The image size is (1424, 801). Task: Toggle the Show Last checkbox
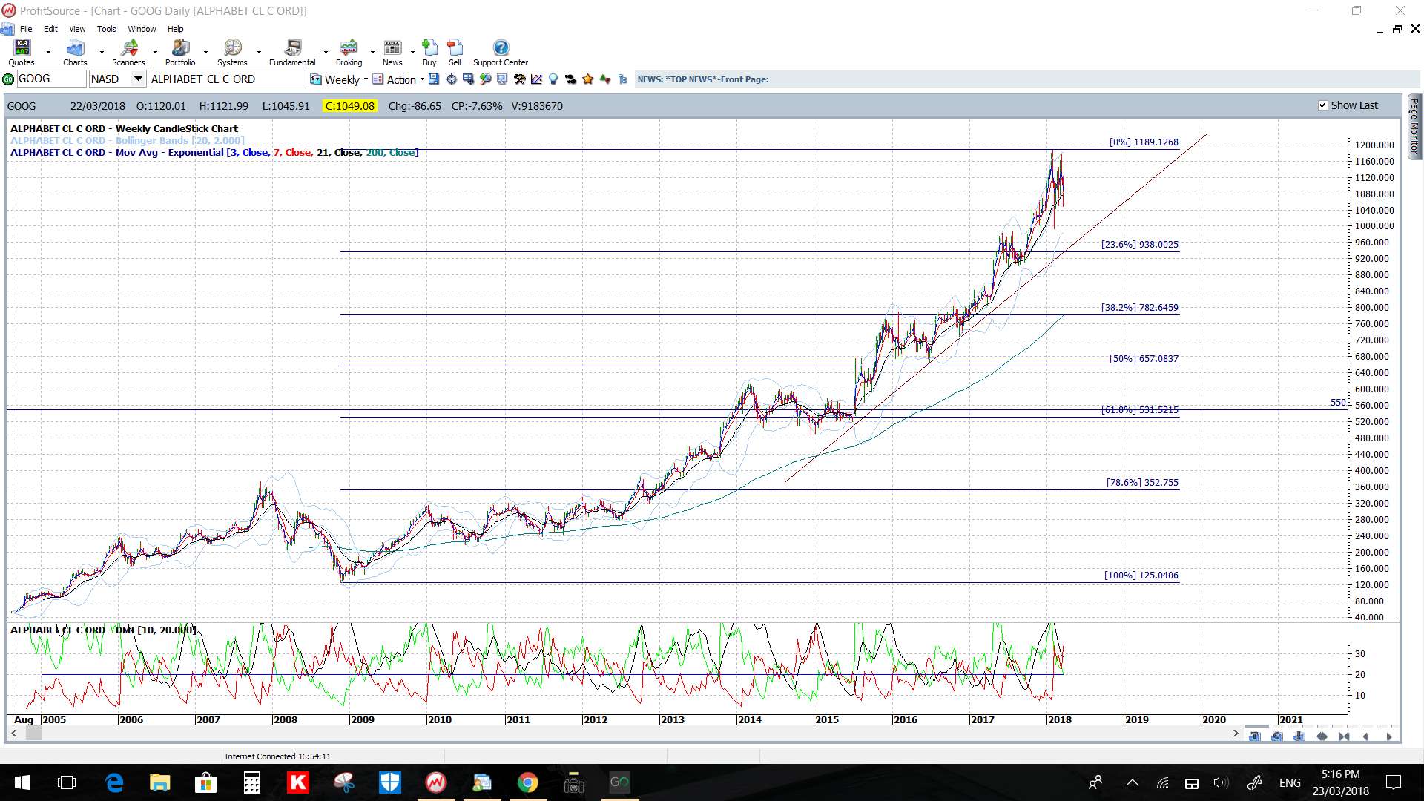[1323, 105]
